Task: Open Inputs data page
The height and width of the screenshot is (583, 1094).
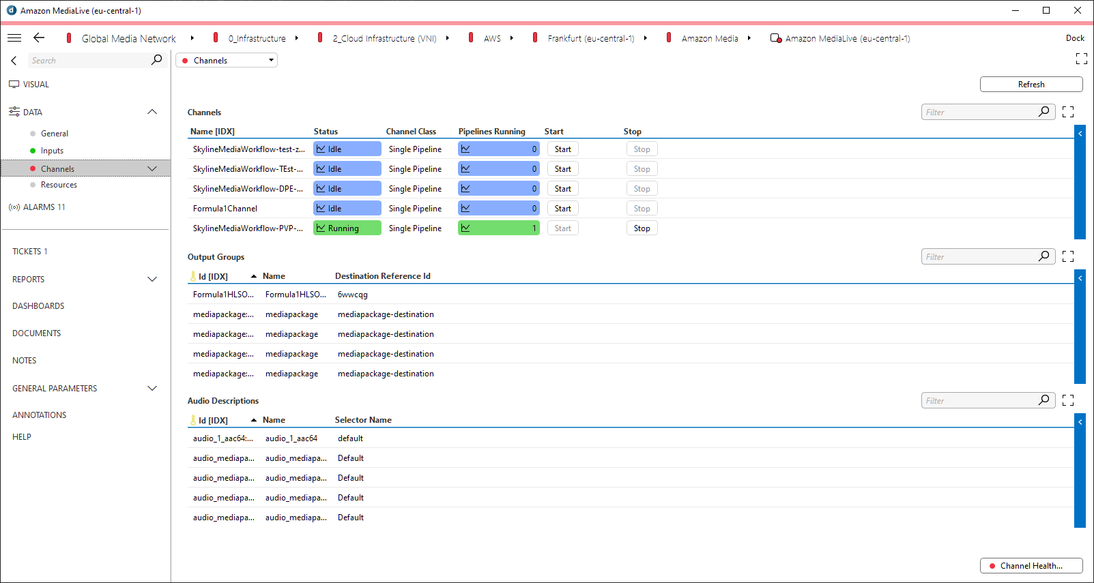Action: [52, 151]
